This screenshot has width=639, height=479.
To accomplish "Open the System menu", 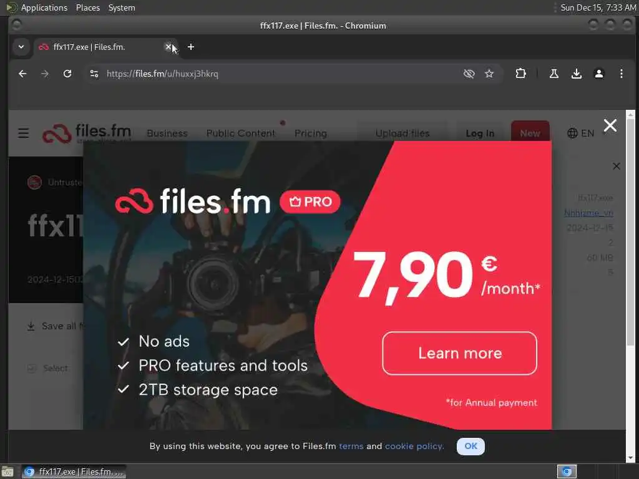I will tap(122, 7).
